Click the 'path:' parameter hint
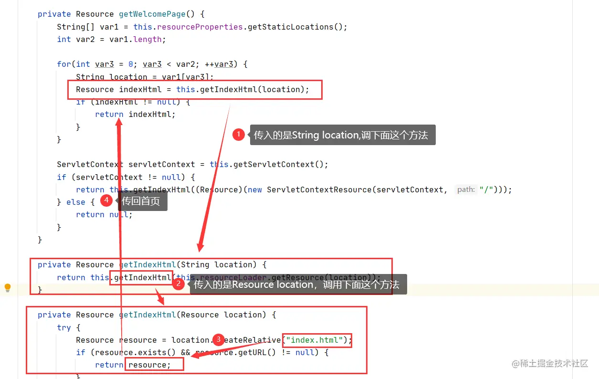The image size is (599, 379). 466,189
